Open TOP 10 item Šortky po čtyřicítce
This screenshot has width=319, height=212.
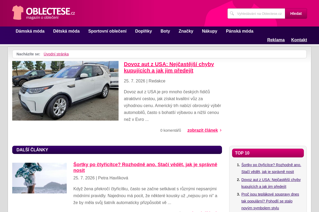click(x=271, y=168)
